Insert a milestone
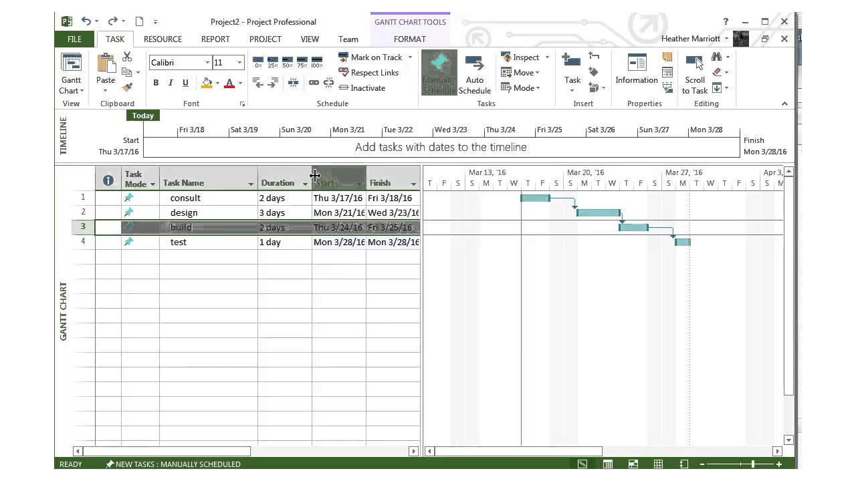 click(593, 72)
